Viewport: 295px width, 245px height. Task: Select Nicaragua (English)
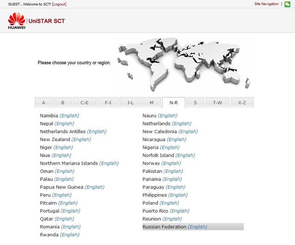pyautogui.click(x=164, y=139)
